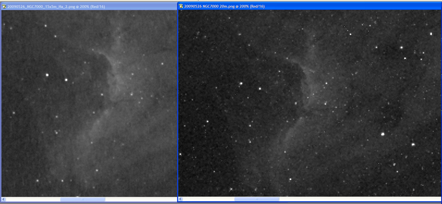Click the document icon in the 15x5m_Ha_2.png title bar
This screenshot has width=442, height=204.
(4, 7)
